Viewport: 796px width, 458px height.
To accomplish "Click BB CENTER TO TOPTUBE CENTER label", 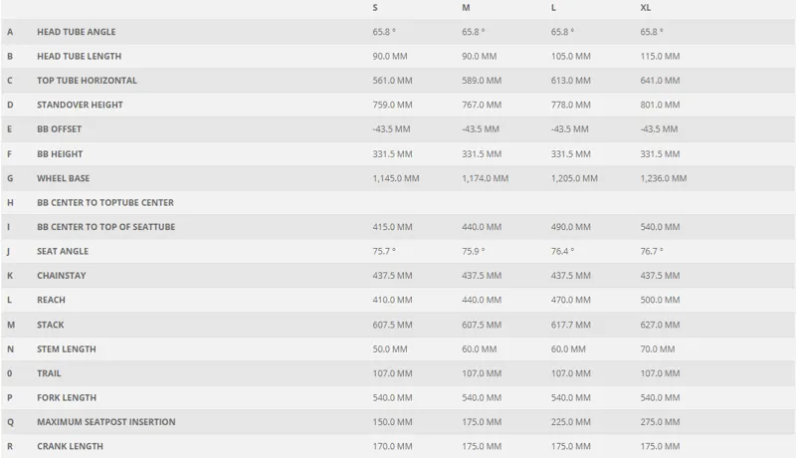I will click(x=104, y=202).
